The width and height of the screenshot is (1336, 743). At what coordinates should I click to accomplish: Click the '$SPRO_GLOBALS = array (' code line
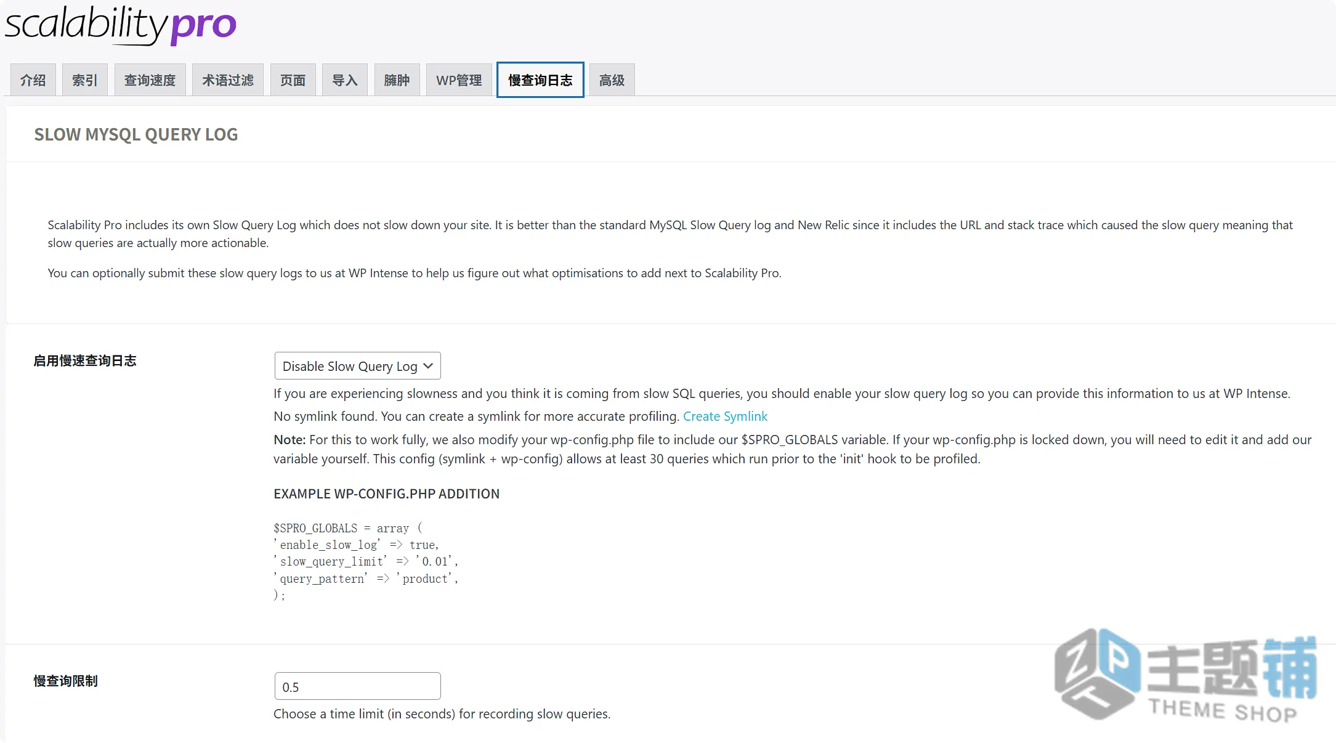click(x=348, y=529)
